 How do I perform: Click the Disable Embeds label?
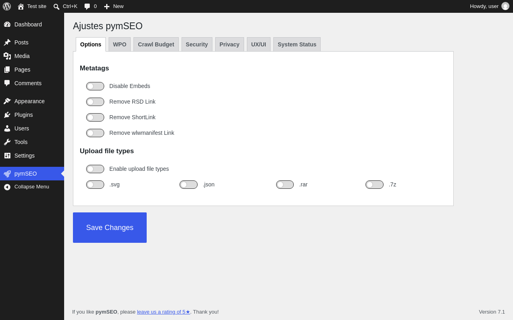tap(130, 86)
